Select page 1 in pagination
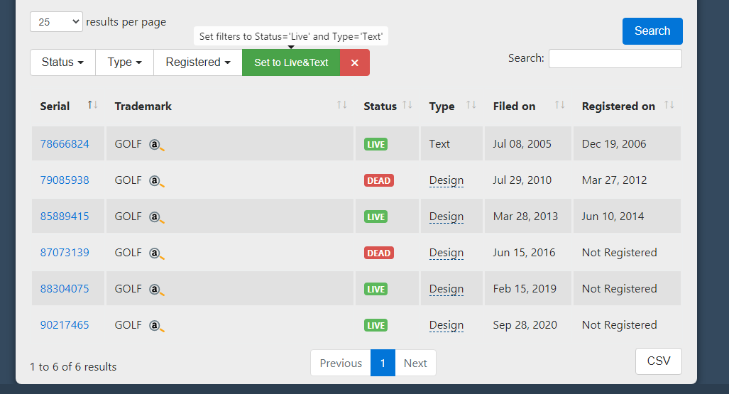The width and height of the screenshot is (729, 394). coord(383,363)
